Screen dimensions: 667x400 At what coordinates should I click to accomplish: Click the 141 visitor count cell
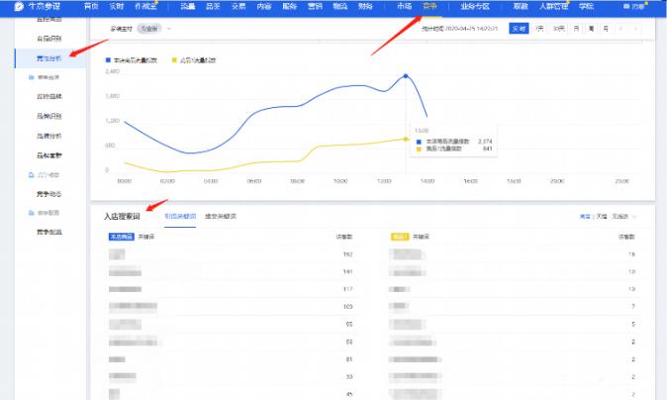coord(347,271)
